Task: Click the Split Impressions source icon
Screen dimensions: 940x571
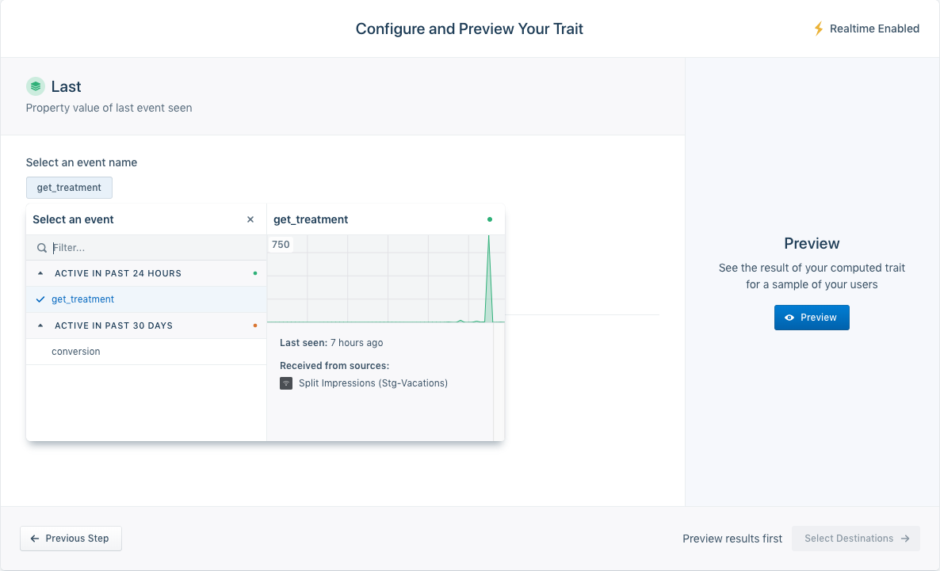Action: [x=286, y=383]
